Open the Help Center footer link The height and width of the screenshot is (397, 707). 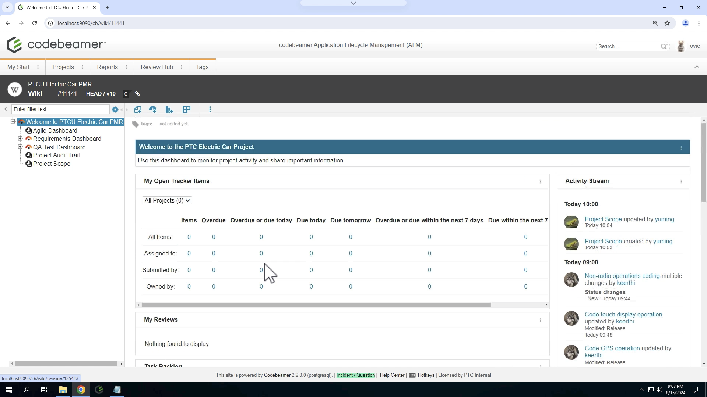point(392,375)
